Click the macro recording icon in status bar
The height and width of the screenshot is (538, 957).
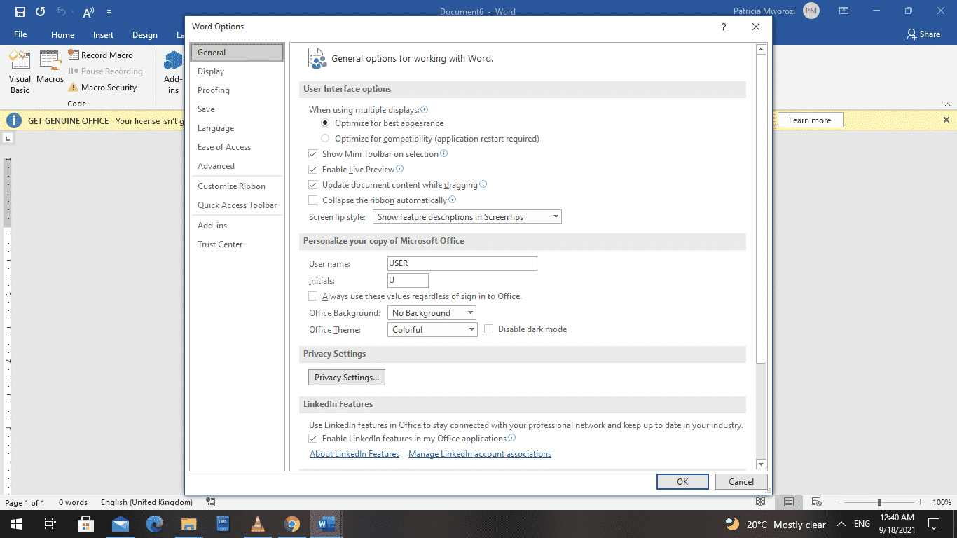tap(209, 502)
